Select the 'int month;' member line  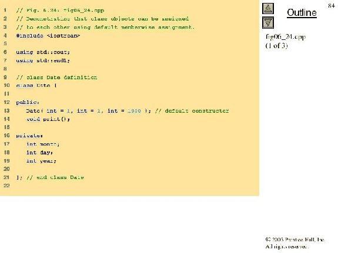click(x=43, y=144)
